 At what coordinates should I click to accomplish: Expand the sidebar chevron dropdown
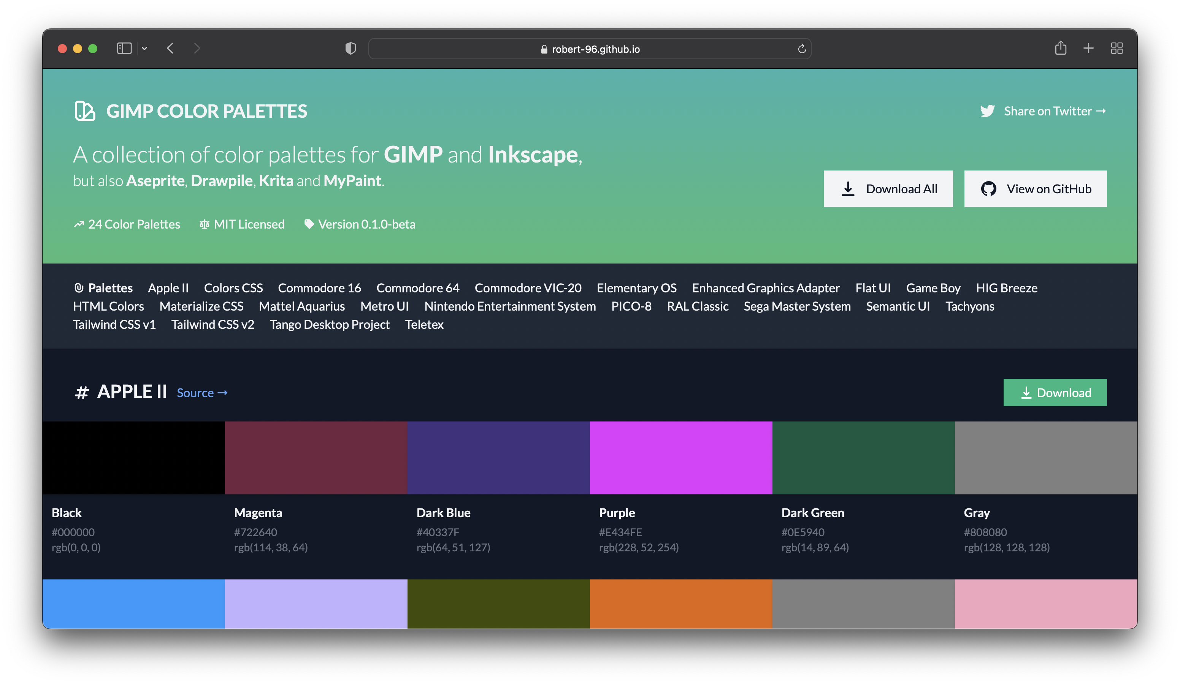(145, 49)
